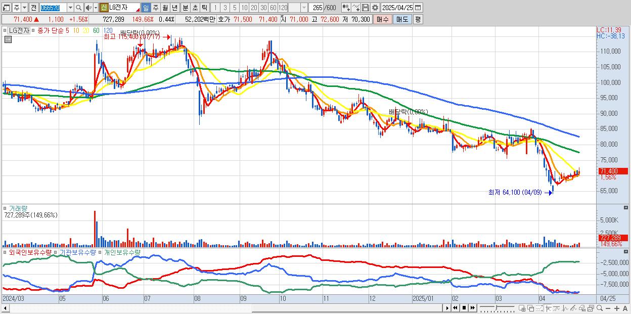This screenshot has height=314, width=631.
Task: Click the pencil trend-line icon on bottom toolbar
Action: [573, 307]
